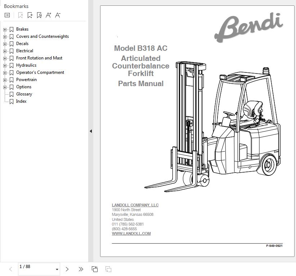Click the delete bookmark icon
Screen dimensions: 296x276
(x=21, y=15)
